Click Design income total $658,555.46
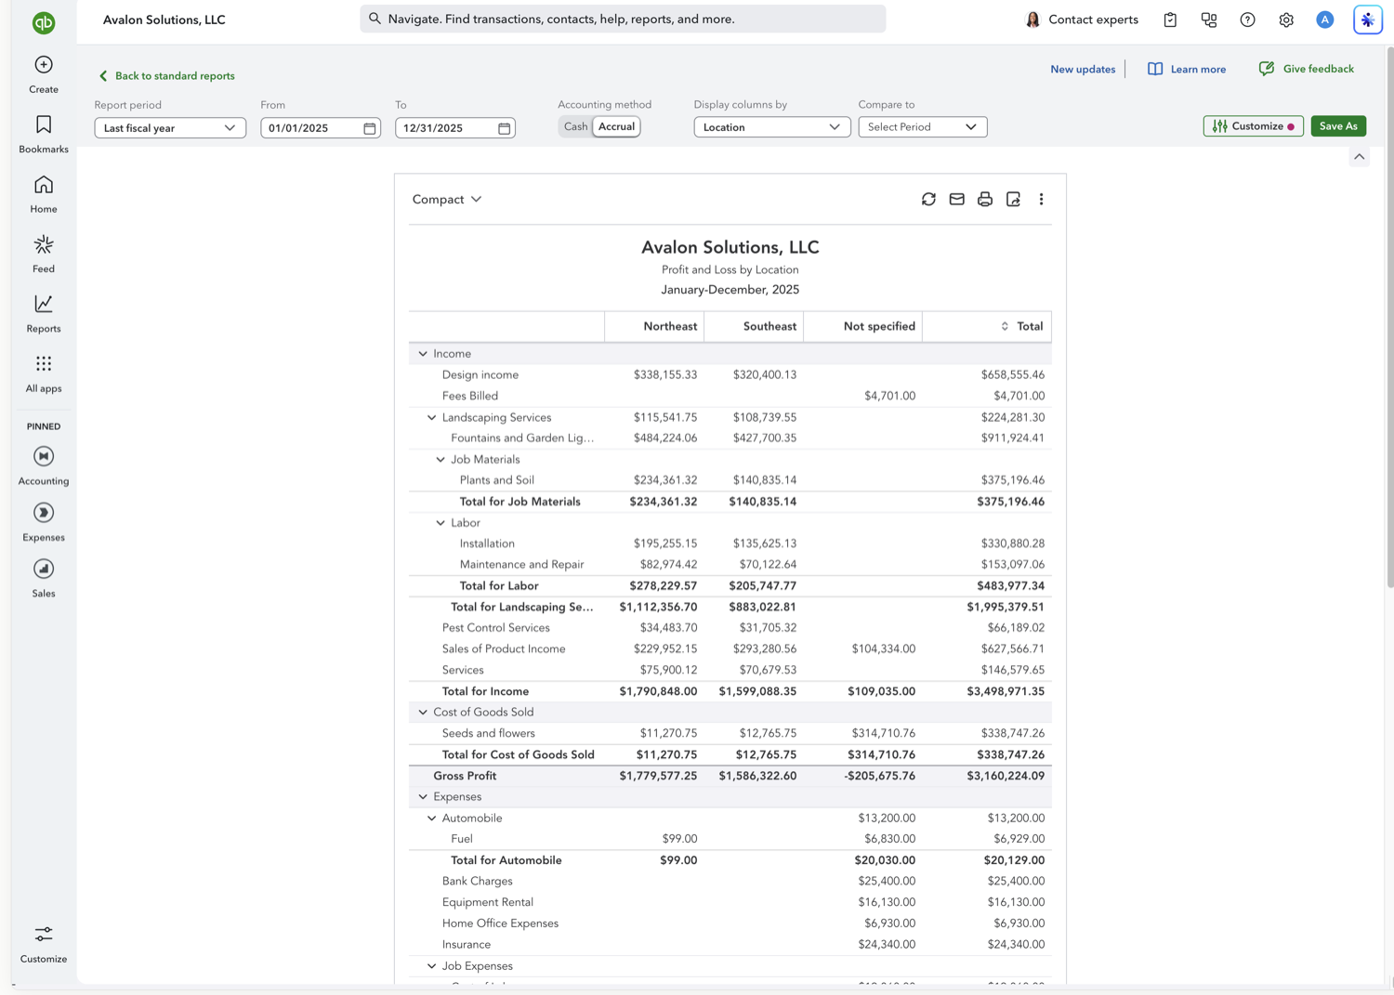Viewport: 1394px width, 995px height. pyautogui.click(x=1012, y=374)
